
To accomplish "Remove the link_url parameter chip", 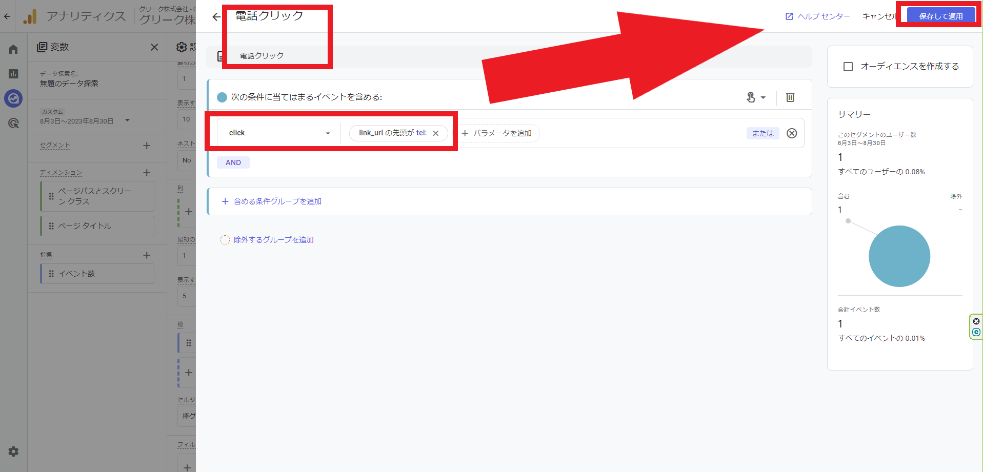I will click(x=435, y=133).
